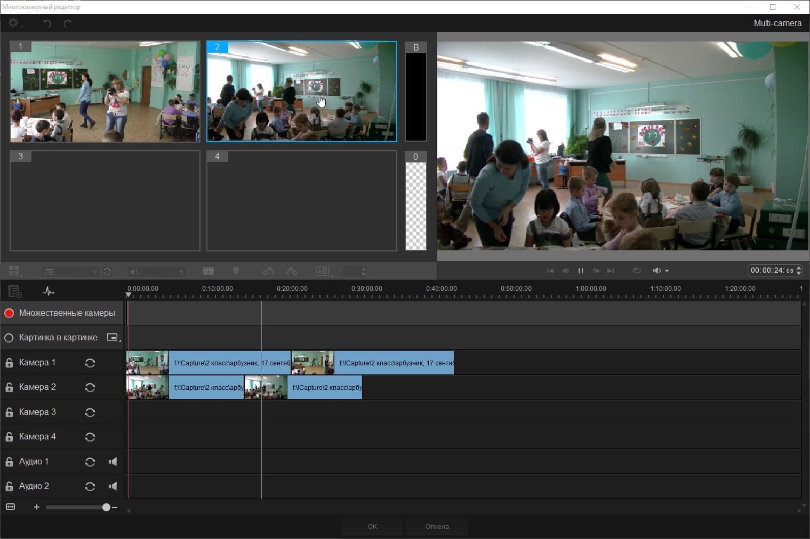Click the timecode field 00:00:24:08
This screenshot has width=810, height=539.
coord(772,271)
